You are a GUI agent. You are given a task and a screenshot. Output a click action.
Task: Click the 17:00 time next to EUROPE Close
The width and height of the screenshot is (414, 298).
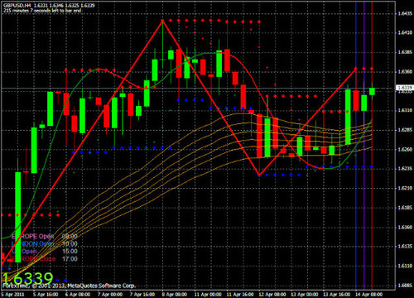(x=70, y=259)
